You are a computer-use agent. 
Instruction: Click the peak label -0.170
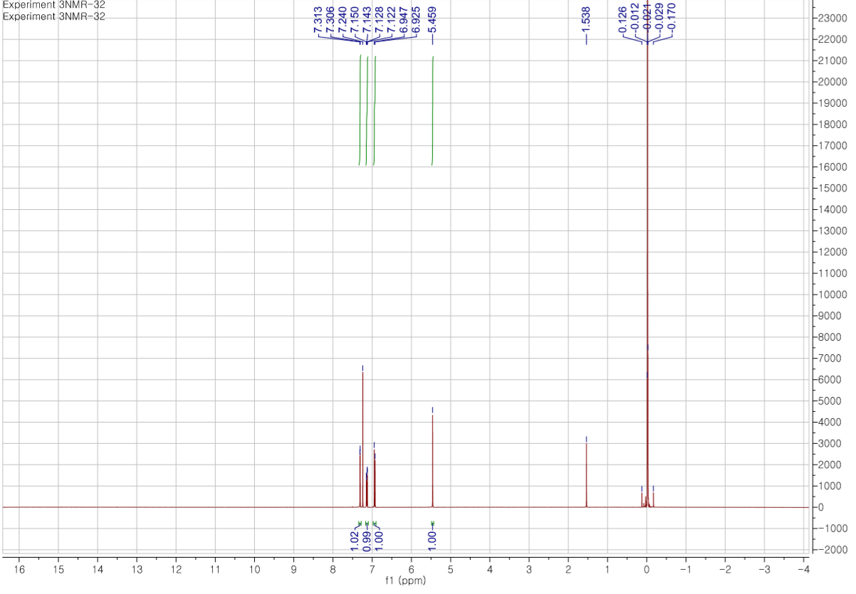[x=671, y=20]
